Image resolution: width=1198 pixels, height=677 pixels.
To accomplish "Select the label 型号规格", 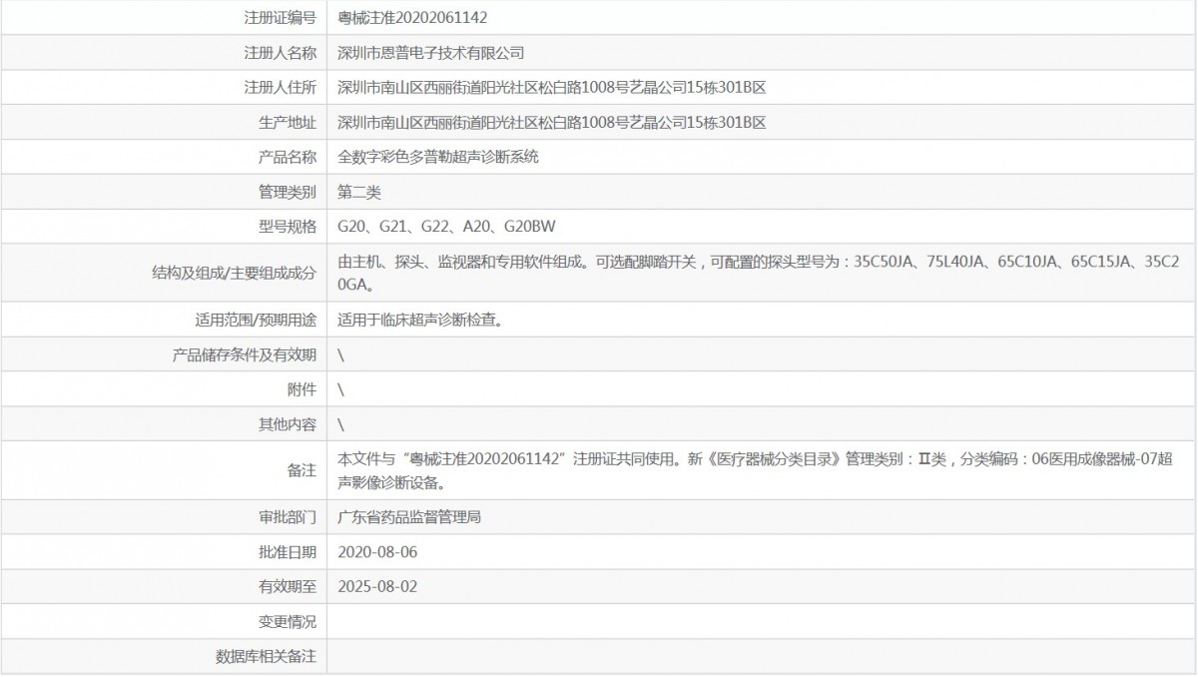I will click(288, 226).
